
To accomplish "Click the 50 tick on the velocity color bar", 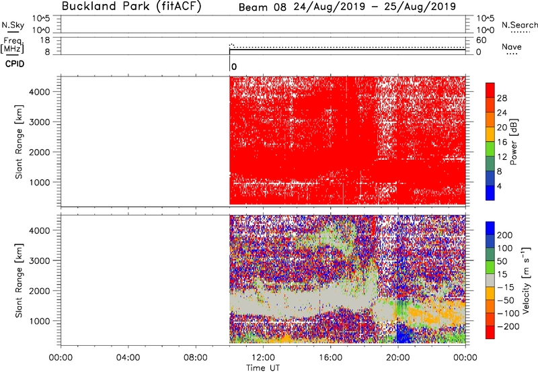I will (502, 261).
